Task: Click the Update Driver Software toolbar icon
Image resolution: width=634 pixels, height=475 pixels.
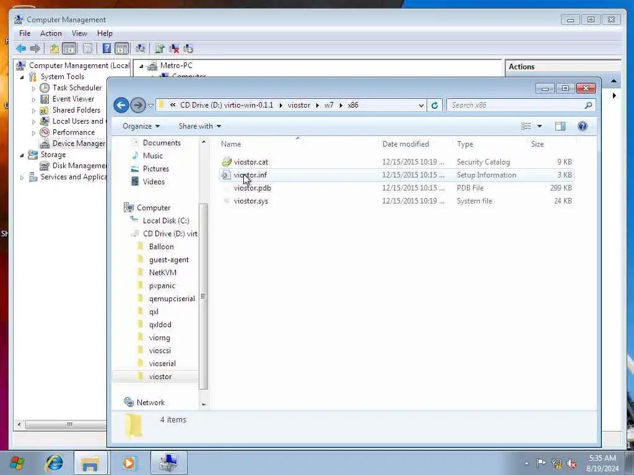Action: (x=159, y=49)
